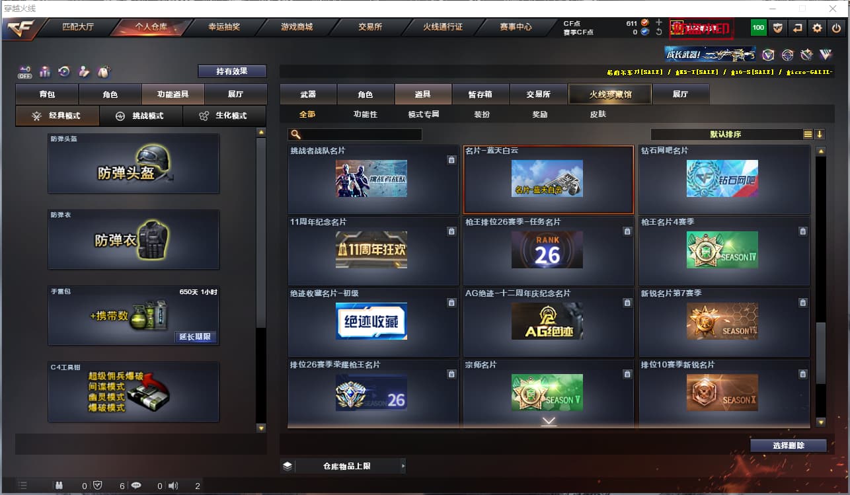Delete 枪王排位26赛季-任务名片 via trash icon
This screenshot has width=850, height=495.
pyautogui.click(x=627, y=231)
